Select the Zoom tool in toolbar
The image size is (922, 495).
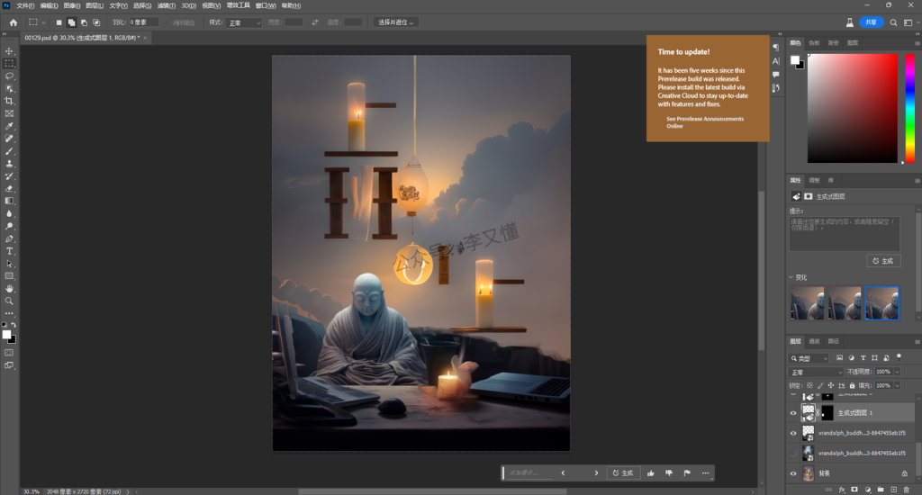[10, 301]
